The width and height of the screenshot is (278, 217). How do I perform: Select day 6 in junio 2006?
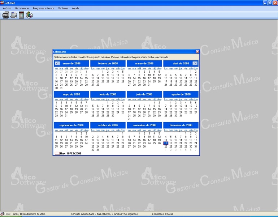98,106
